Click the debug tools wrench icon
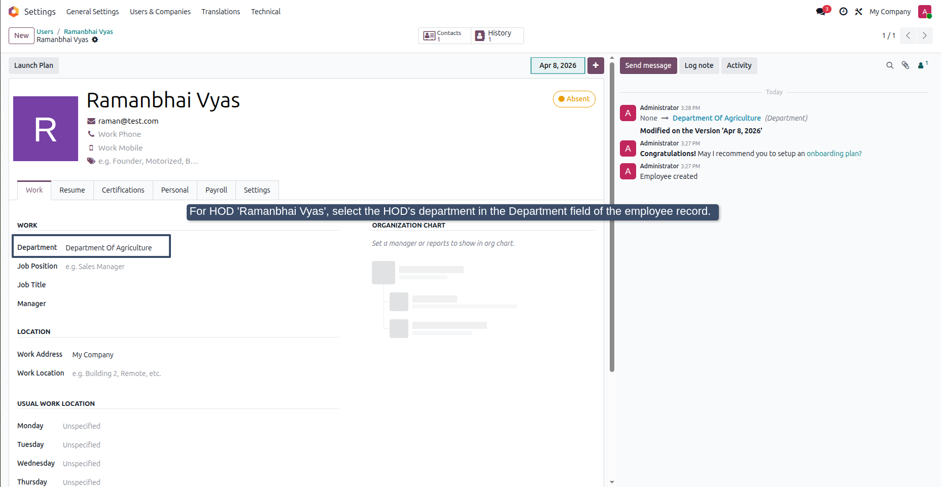The height and width of the screenshot is (487, 941). [858, 11]
